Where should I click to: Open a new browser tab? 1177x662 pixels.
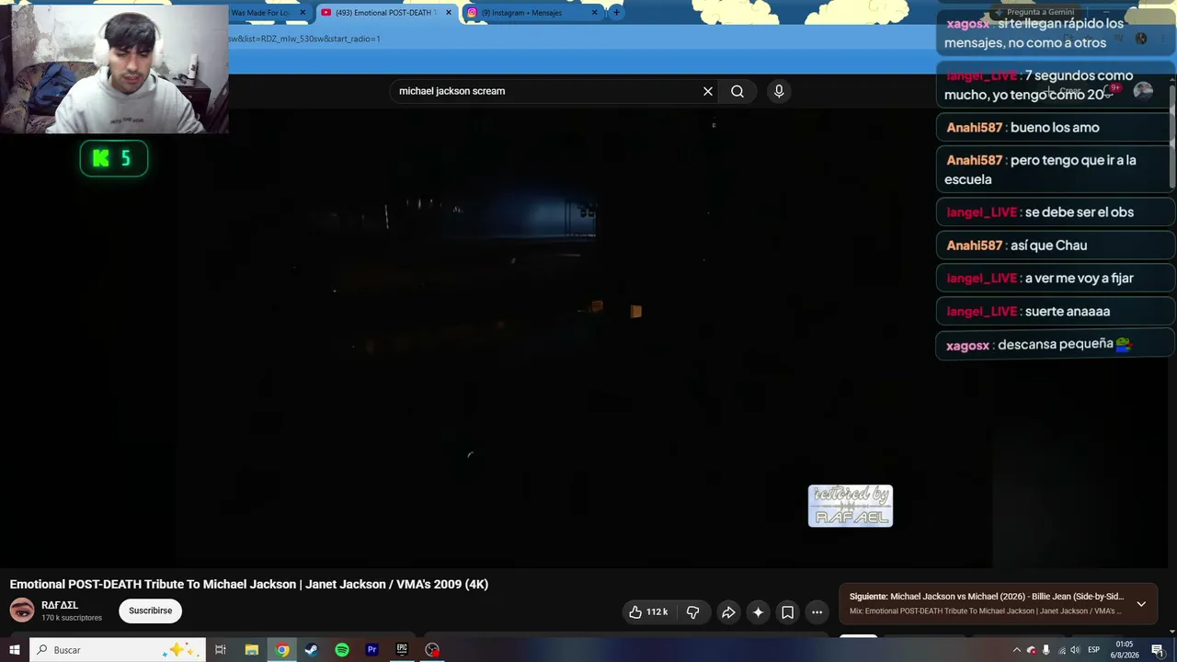tap(616, 13)
